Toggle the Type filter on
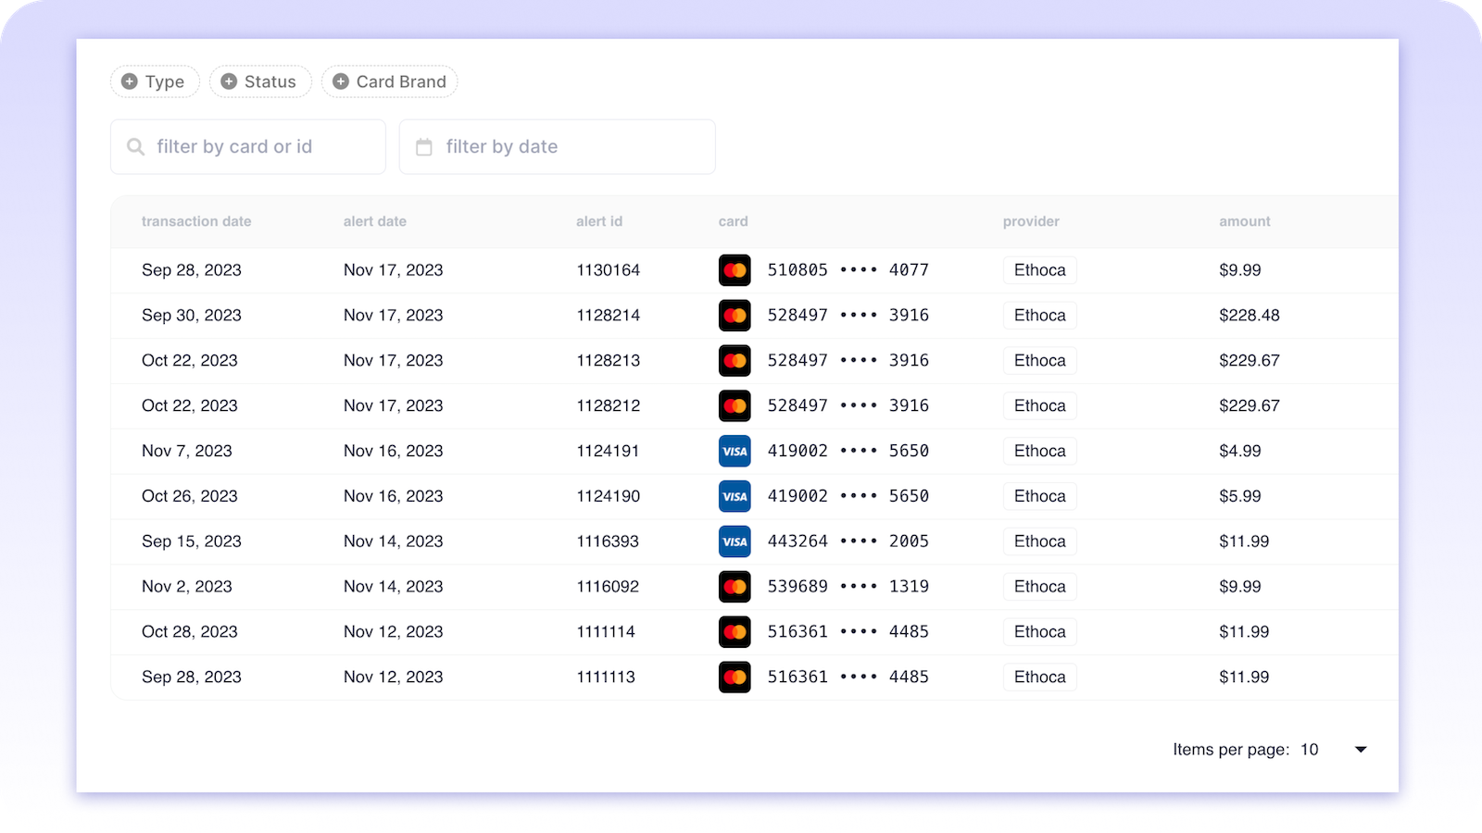 tap(155, 81)
